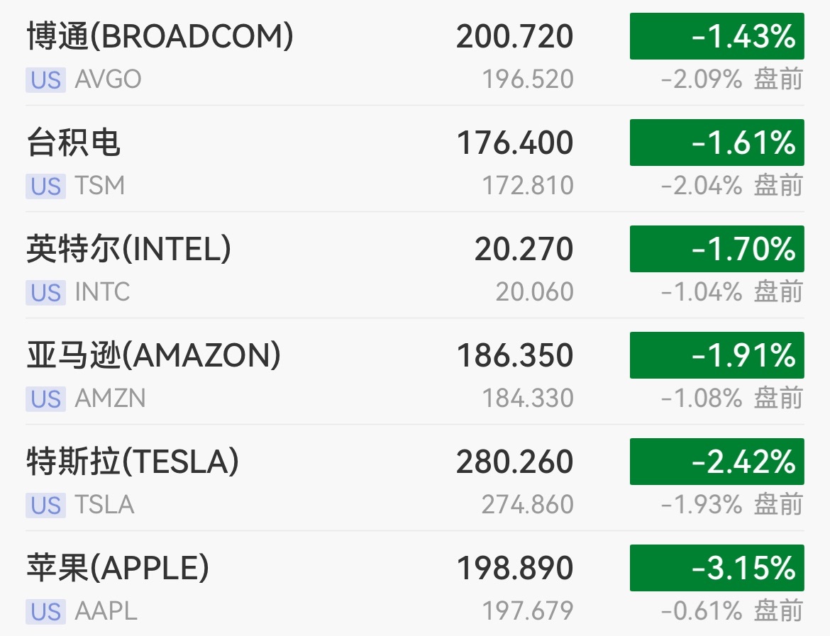Tap the US market badge beside INTC
The width and height of the screenshot is (830, 636).
45,292
